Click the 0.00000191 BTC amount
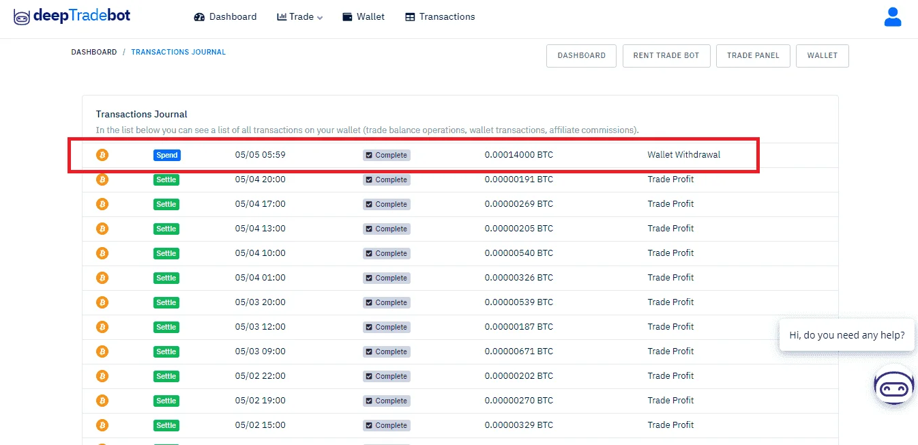 [x=519, y=180]
